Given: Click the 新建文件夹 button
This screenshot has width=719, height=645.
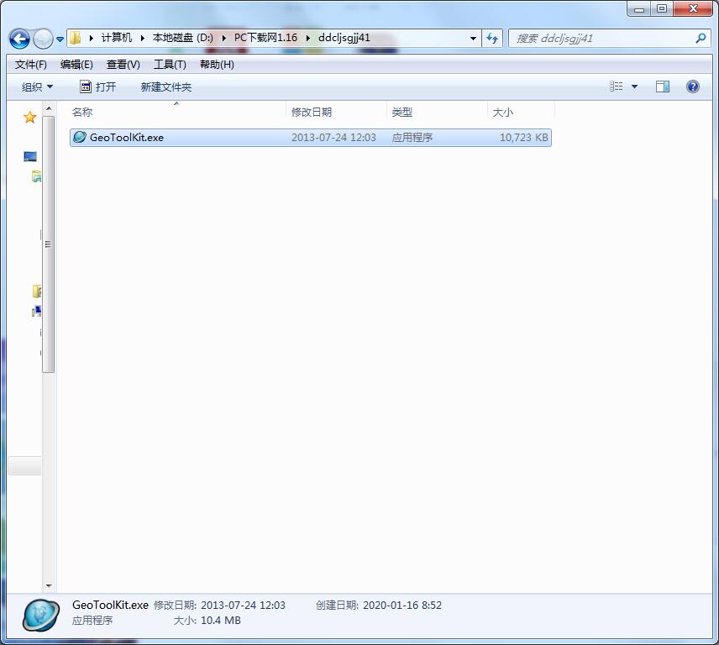Looking at the screenshot, I should click(x=165, y=87).
